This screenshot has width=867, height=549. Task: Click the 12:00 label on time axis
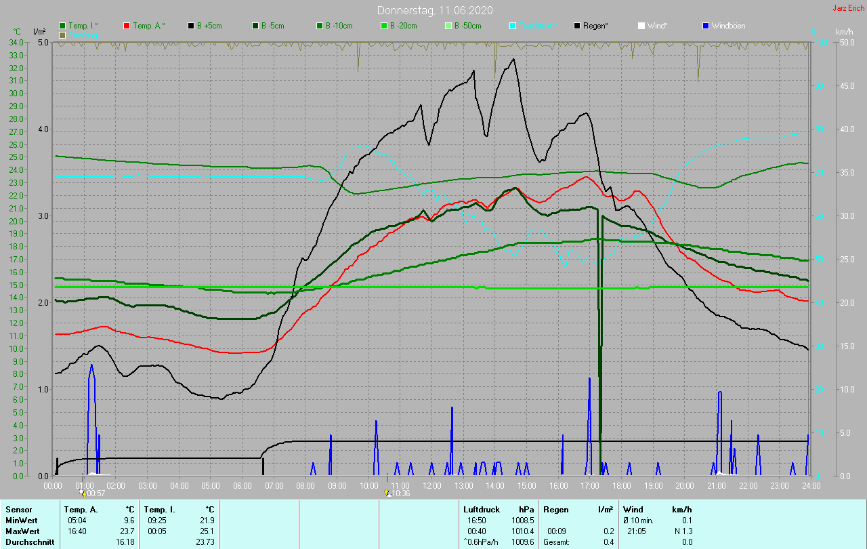pyautogui.click(x=431, y=486)
